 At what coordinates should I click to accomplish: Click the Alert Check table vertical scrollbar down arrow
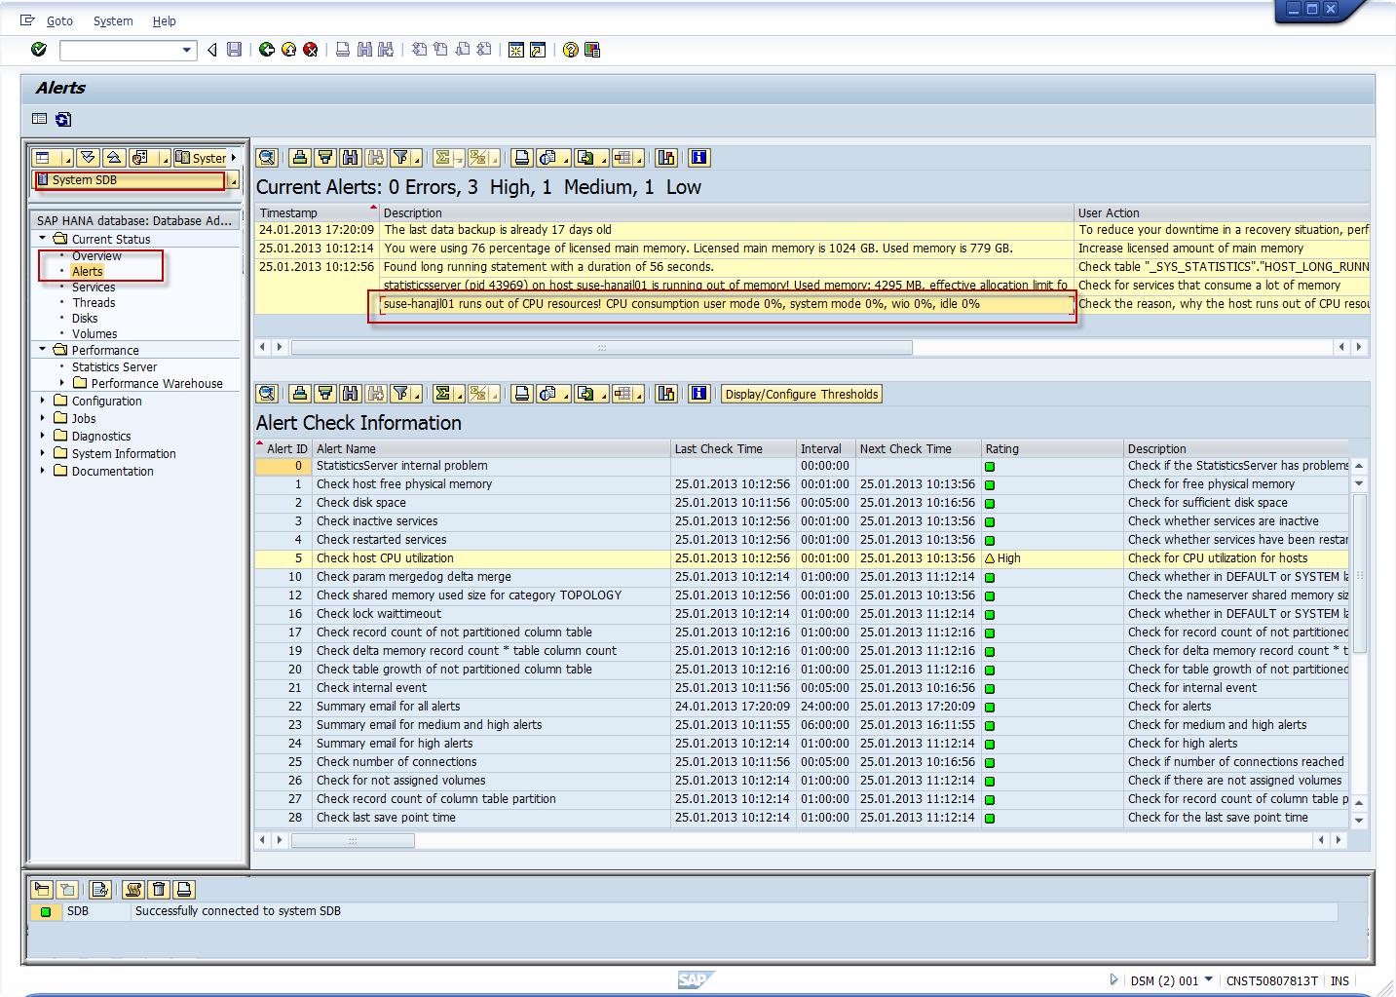[x=1359, y=821]
